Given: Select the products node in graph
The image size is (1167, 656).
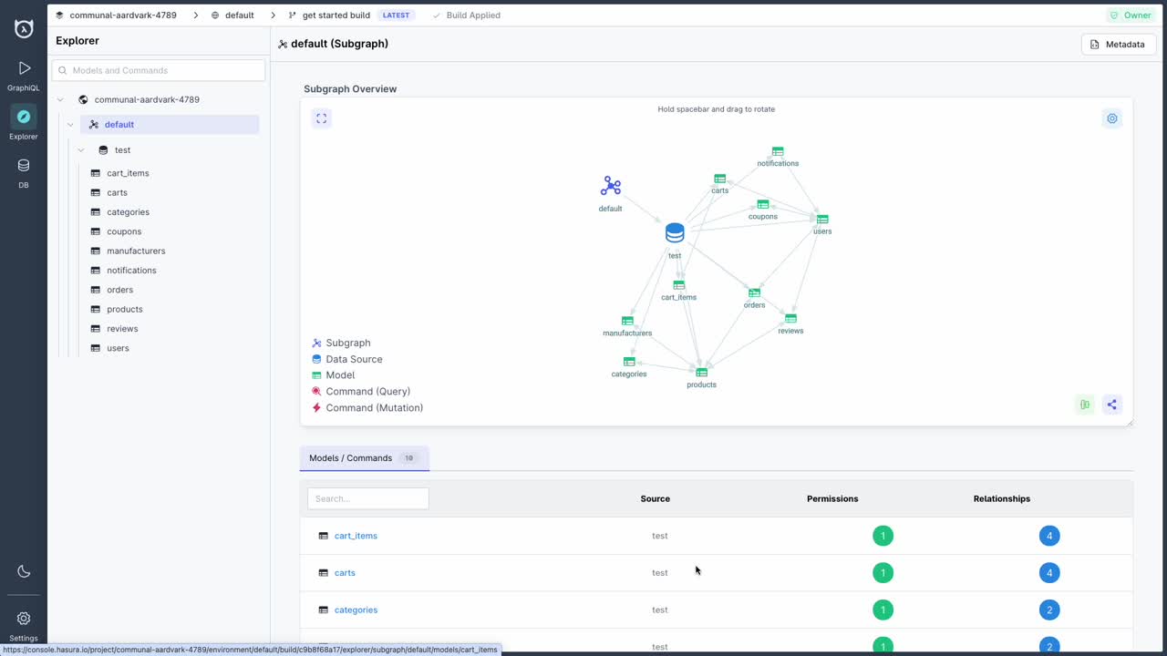Looking at the screenshot, I should click(x=702, y=372).
